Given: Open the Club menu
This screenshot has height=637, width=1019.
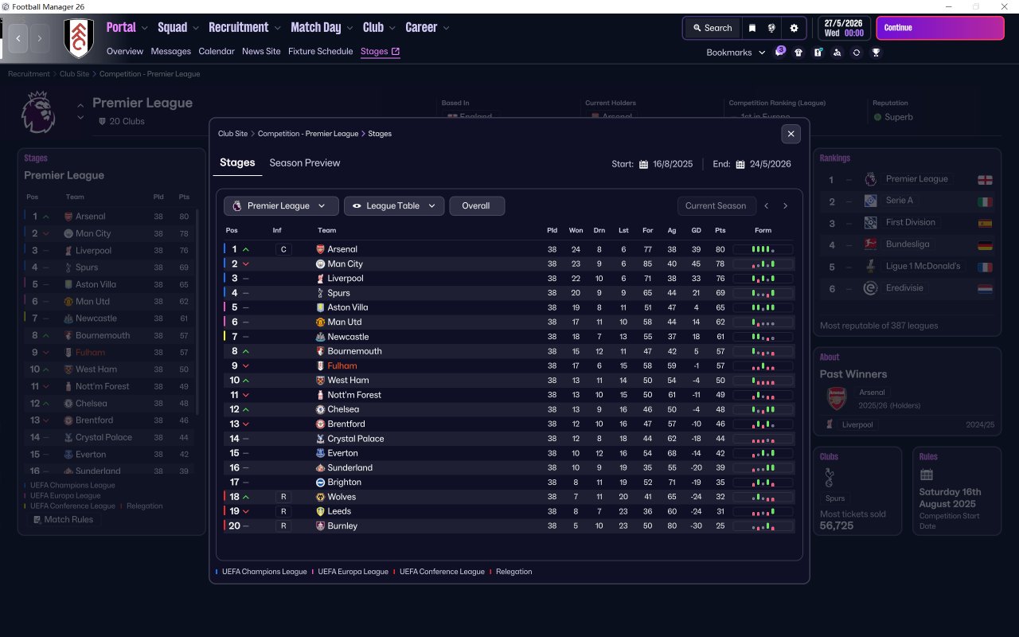Looking at the screenshot, I should point(379,27).
